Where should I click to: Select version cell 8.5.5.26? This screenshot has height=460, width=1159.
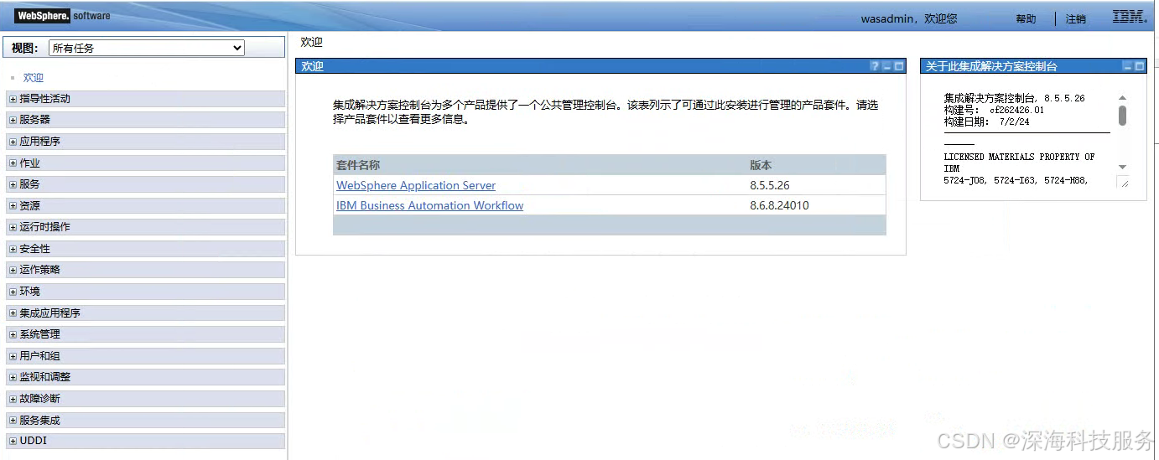pos(770,185)
